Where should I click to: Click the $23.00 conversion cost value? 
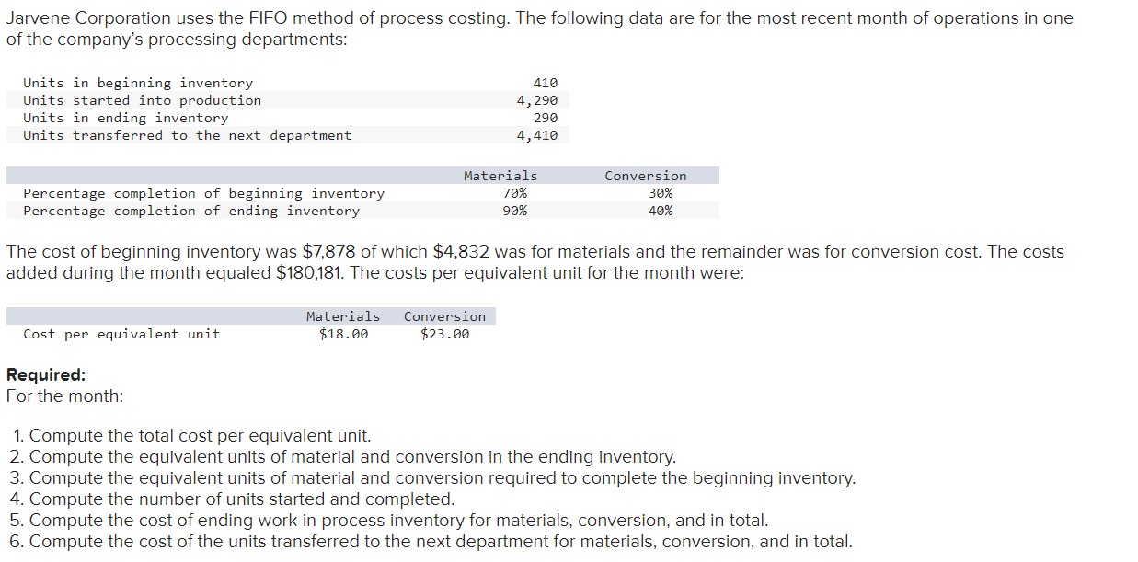pyautogui.click(x=444, y=334)
